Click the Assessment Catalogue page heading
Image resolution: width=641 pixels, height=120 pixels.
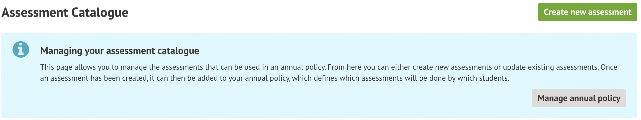(65, 13)
